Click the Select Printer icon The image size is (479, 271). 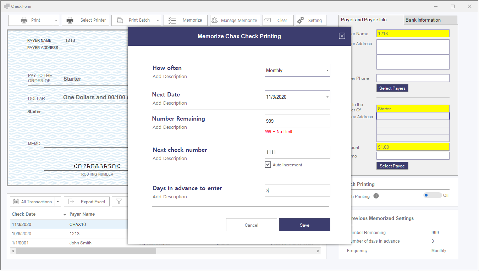[x=70, y=20]
